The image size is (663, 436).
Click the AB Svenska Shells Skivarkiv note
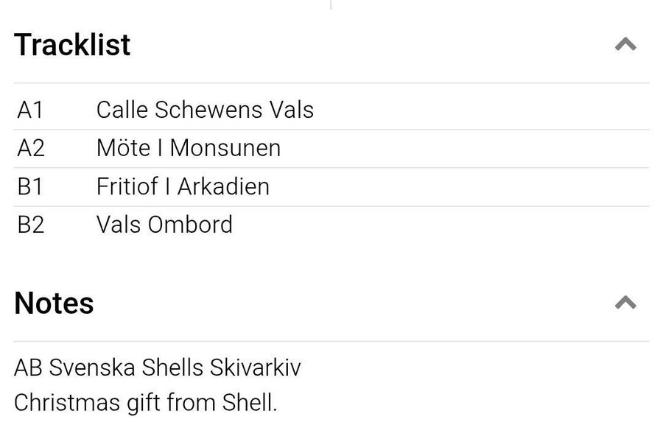click(158, 367)
